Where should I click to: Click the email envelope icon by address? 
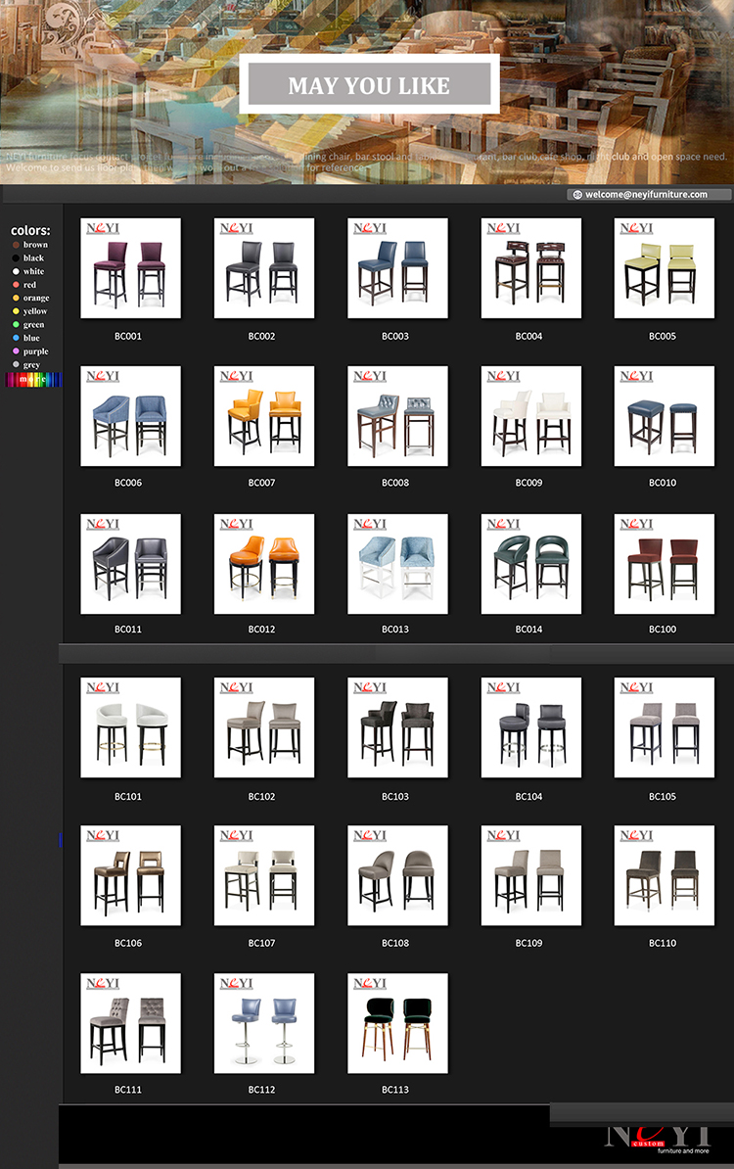tap(577, 195)
